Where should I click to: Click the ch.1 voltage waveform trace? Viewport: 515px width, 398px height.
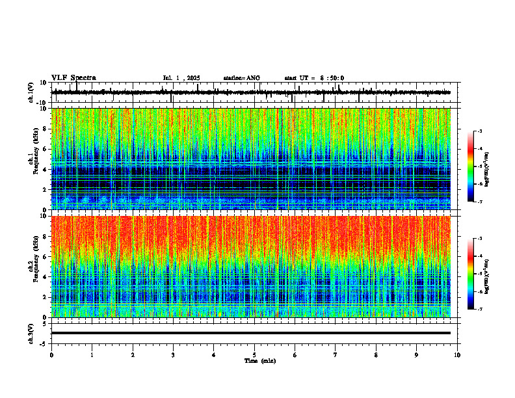(x=250, y=92)
